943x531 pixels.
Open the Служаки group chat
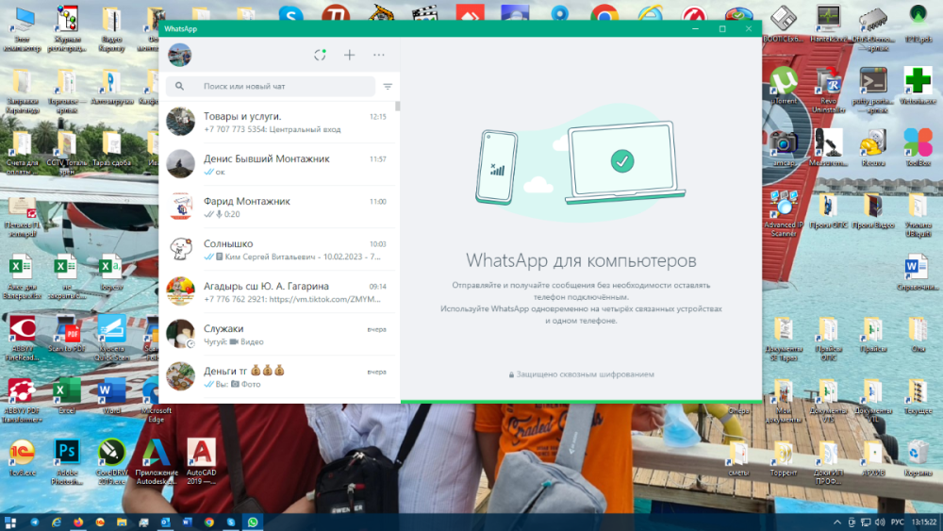pyautogui.click(x=278, y=335)
